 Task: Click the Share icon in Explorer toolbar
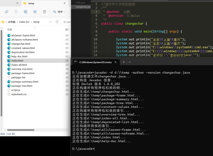click(x=35, y=12)
